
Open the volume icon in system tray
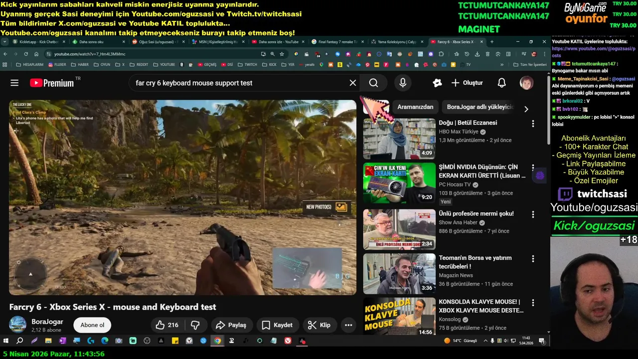coord(506,341)
